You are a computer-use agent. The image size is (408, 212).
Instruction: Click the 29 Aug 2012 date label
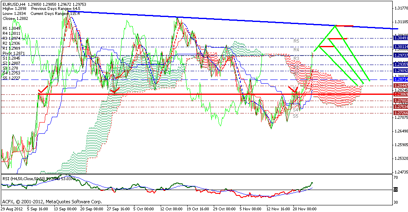point(11,209)
